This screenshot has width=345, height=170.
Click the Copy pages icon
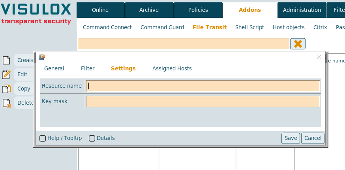(6, 89)
